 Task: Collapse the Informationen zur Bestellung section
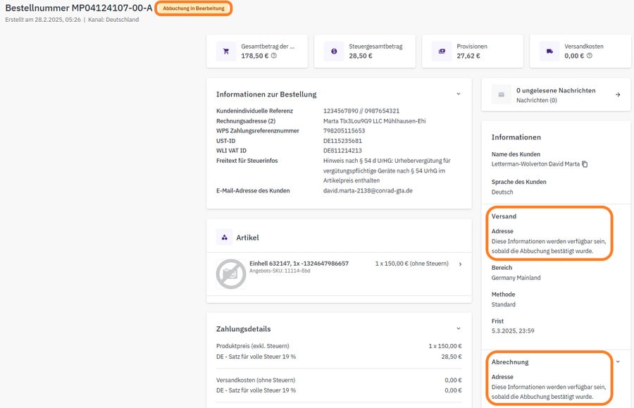coord(458,94)
